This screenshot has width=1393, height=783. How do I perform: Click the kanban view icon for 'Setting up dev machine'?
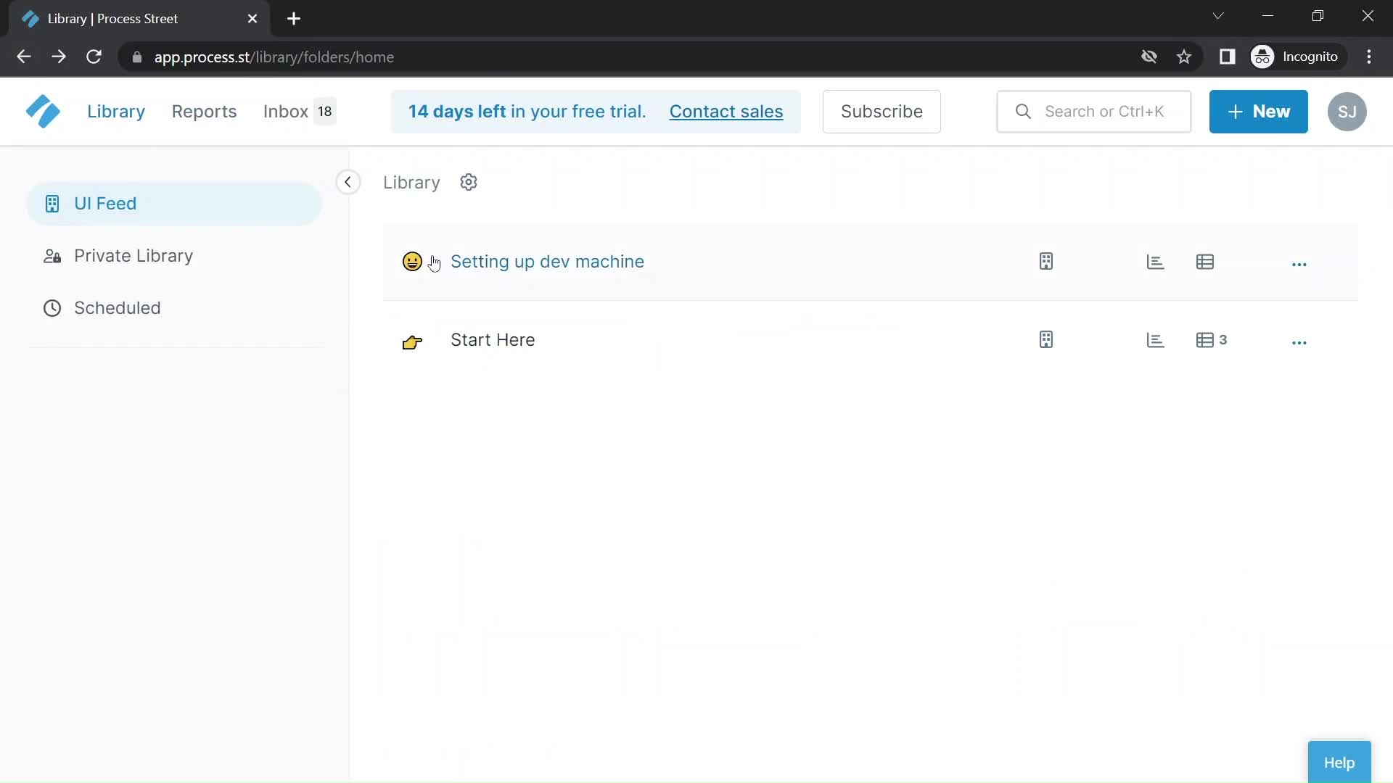pos(1045,261)
